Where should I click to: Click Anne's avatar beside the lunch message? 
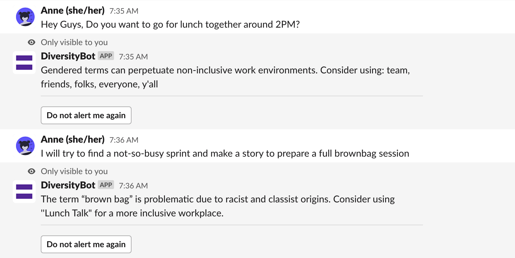[x=25, y=17]
